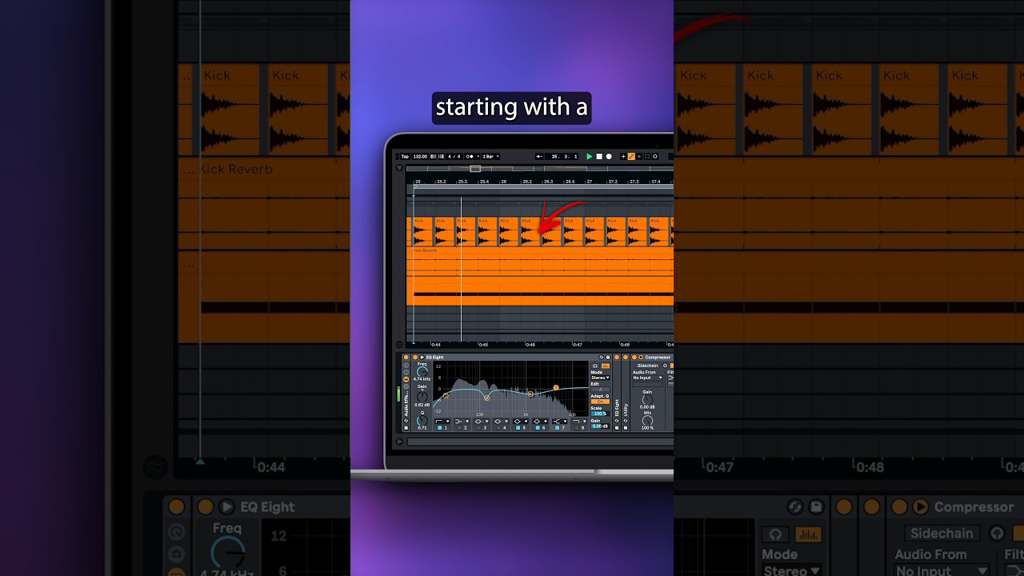Toggle the Audio Effect Rack activator

click(406, 358)
